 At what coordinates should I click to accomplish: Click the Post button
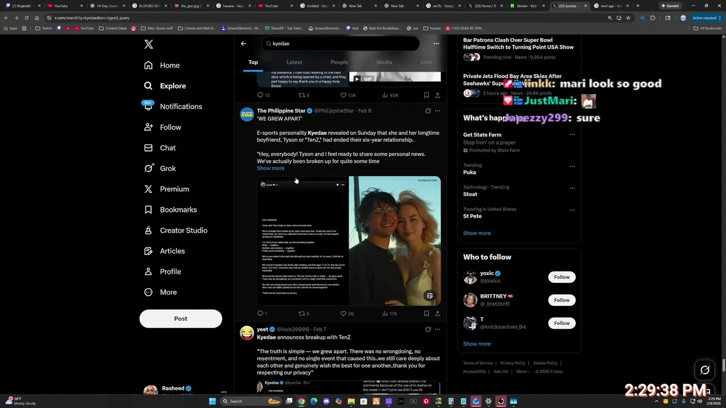click(x=180, y=318)
